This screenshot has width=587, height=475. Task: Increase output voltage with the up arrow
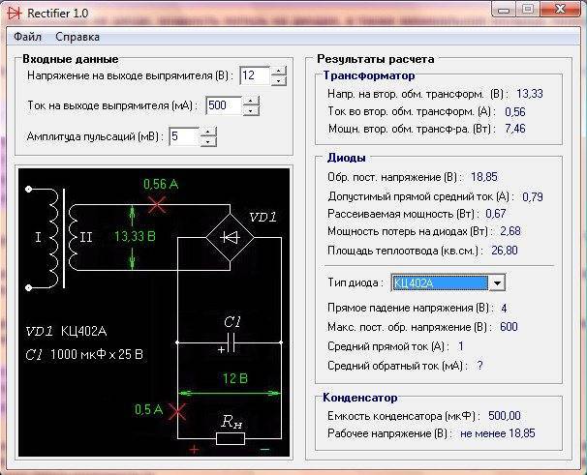279,71
